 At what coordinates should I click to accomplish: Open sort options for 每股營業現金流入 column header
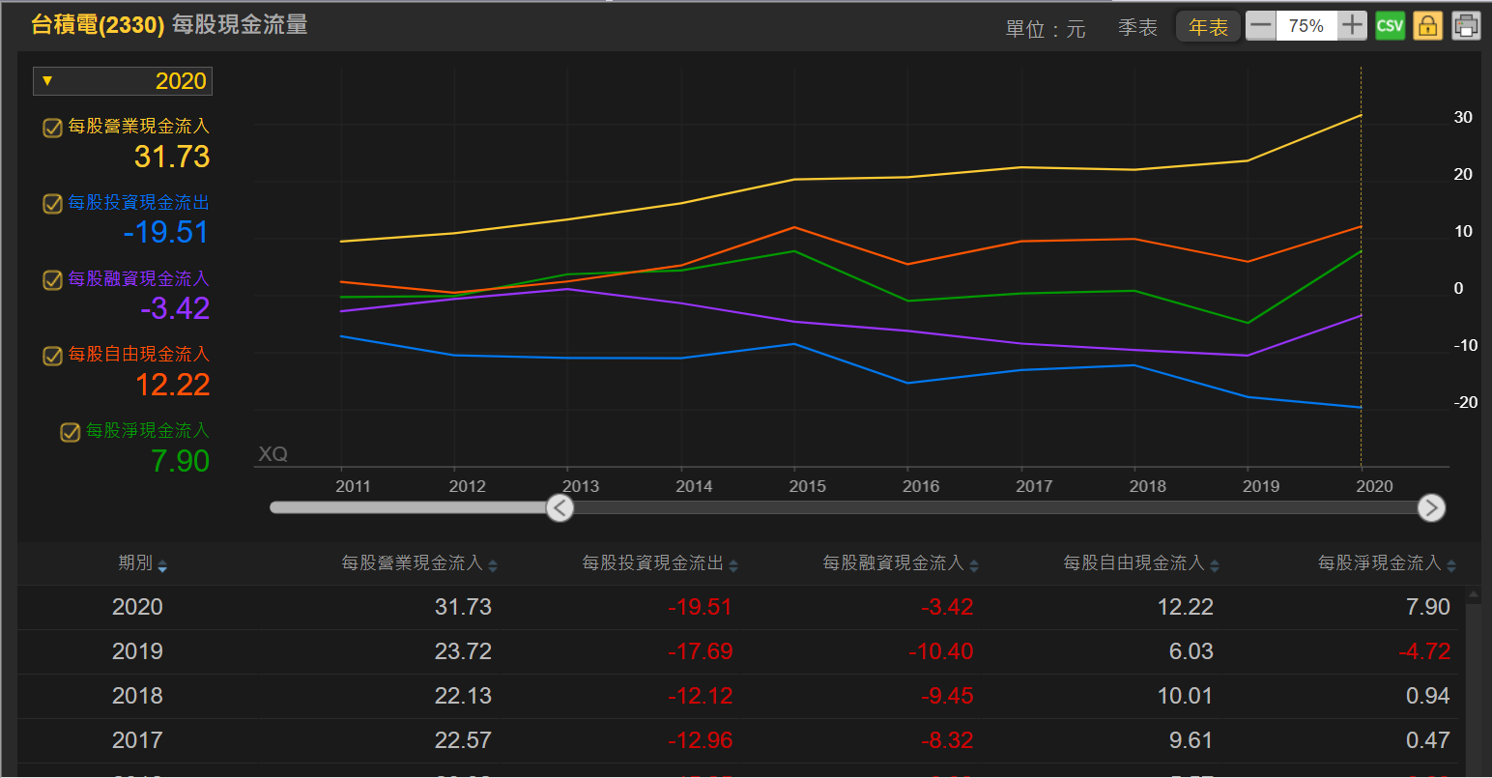[x=493, y=566]
